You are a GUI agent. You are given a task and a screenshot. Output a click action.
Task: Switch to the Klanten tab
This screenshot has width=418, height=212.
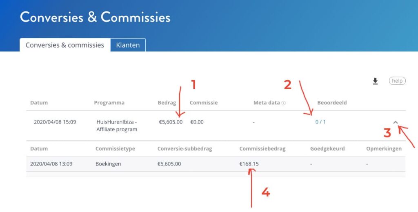coord(128,45)
